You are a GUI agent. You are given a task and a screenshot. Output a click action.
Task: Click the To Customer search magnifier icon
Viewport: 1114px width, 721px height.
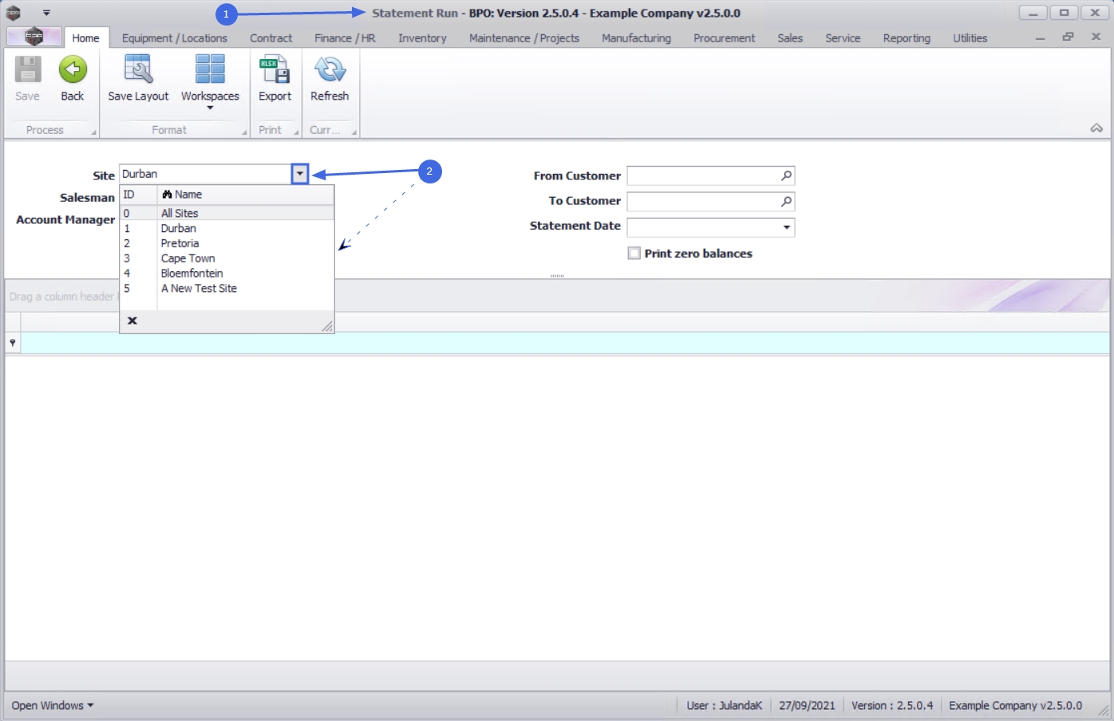click(786, 201)
